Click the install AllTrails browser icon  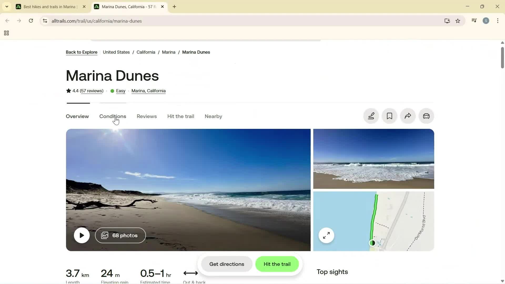[447, 21]
